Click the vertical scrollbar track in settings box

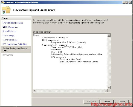pyautogui.click(x=109, y=61)
